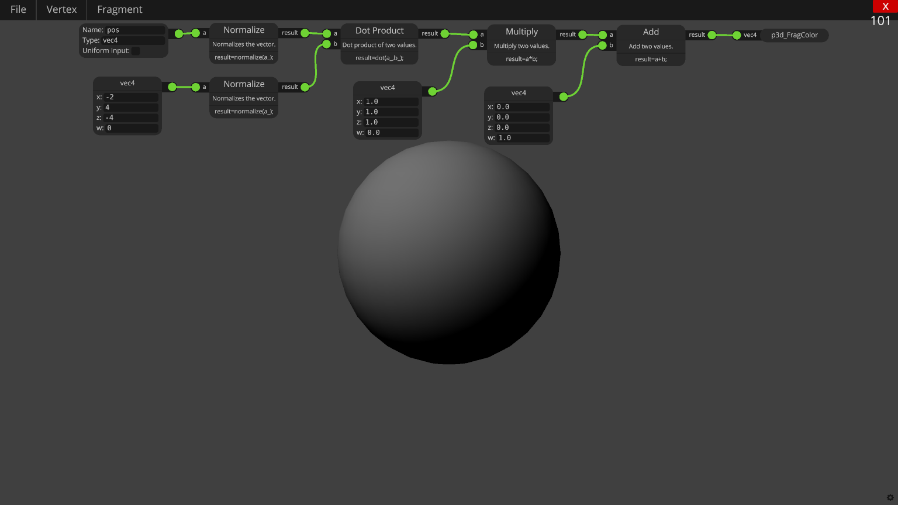
Task: Select the w field showing 1.0
Action: point(523,137)
